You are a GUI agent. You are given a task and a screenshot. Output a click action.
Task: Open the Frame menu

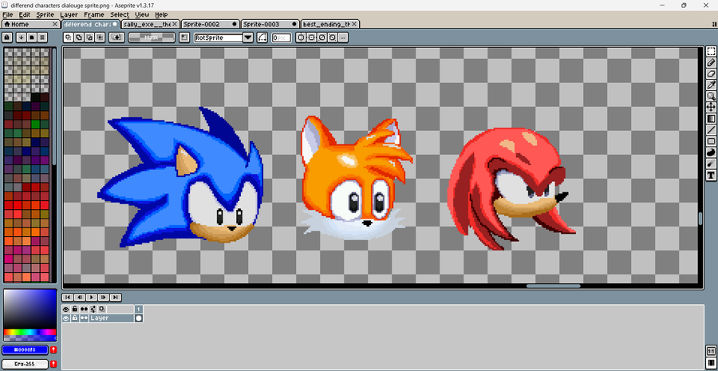click(94, 14)
